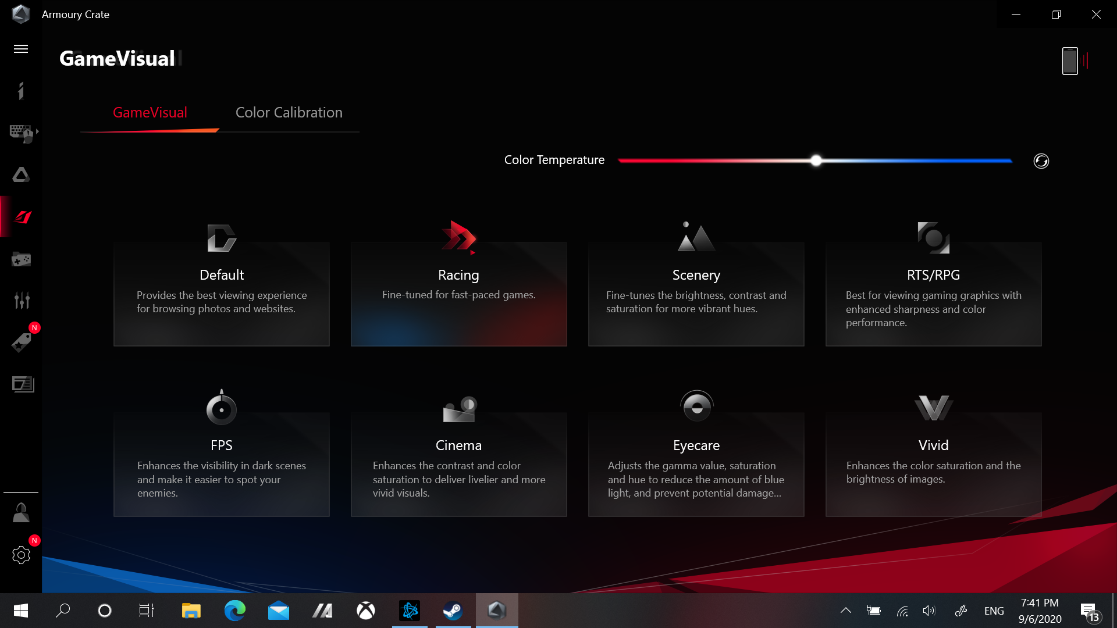Open the ENG input language tray selector
The height and width of the screenshot is (628, 1117).
pos(994,611)
